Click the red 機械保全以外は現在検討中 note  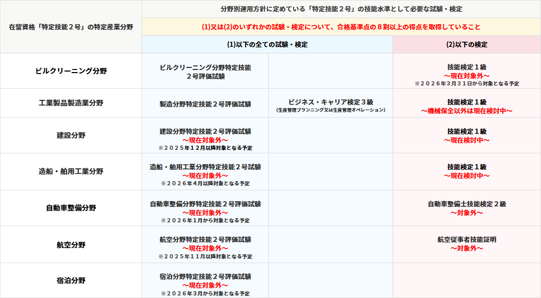tap(467, 111)
